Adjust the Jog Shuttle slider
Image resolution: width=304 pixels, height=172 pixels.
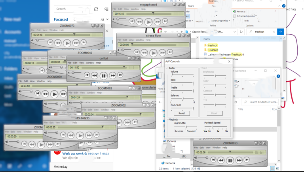pyautogui.click(x=186, y=127)
